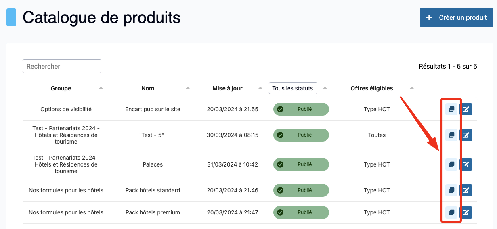The height and width of the screenshot is (229, 497).
Task: Click the date 20/03/2024 à 21:46
Action: click(233, 190)
